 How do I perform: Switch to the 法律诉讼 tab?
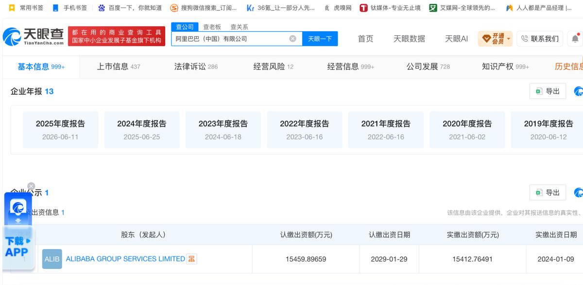196,67
